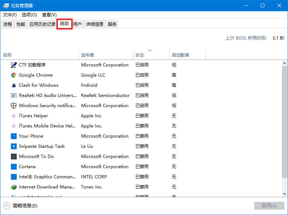Viewport: 288px width, 215px height.
Task: Select the Google Chrome row name
Action: [36, 75]
